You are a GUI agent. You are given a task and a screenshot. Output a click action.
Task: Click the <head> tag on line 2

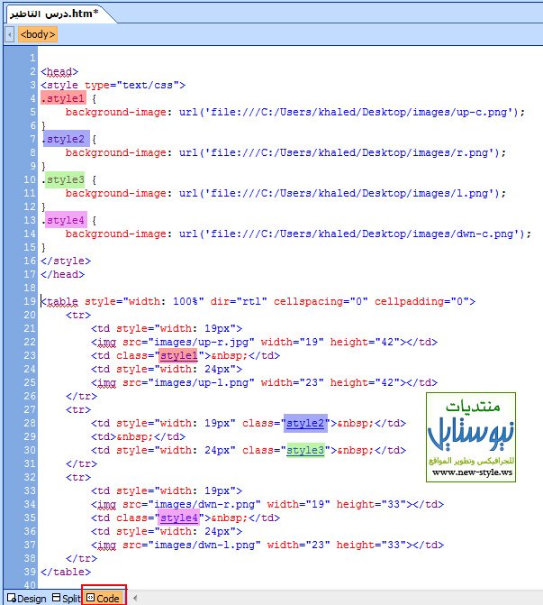tap(59, 71)
